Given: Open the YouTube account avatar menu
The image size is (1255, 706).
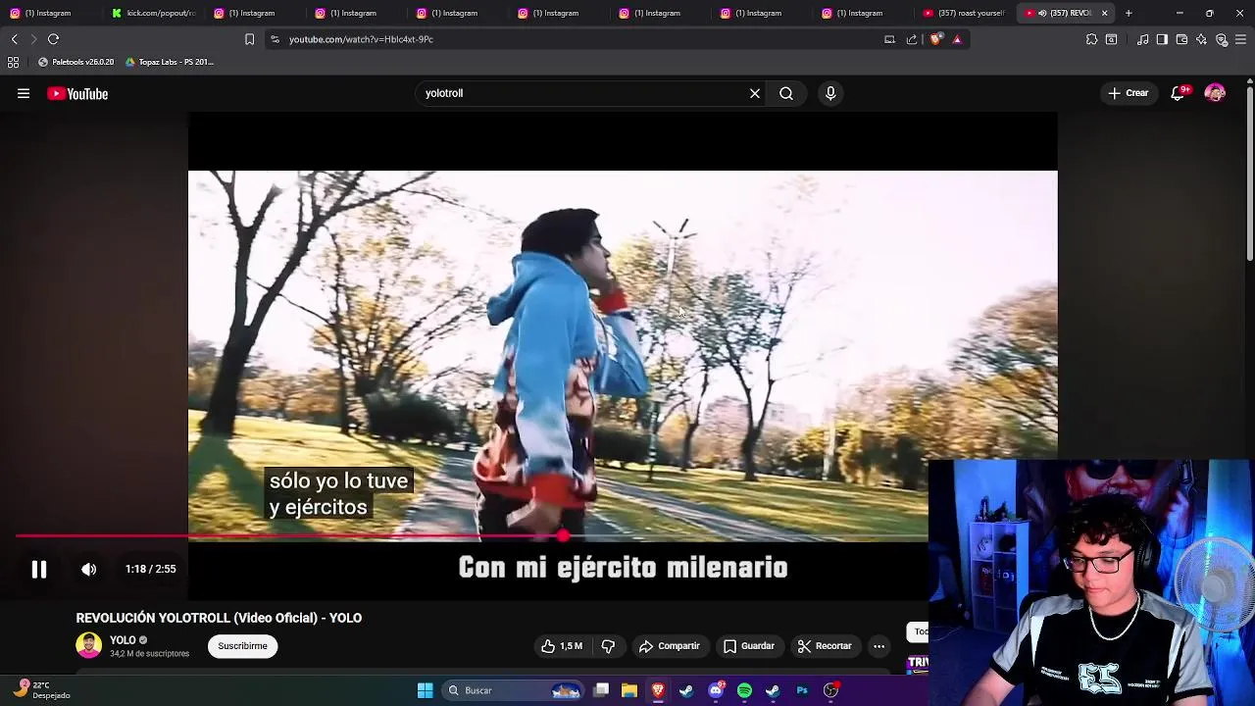Looking at the screenshot, I should 1215,93.
